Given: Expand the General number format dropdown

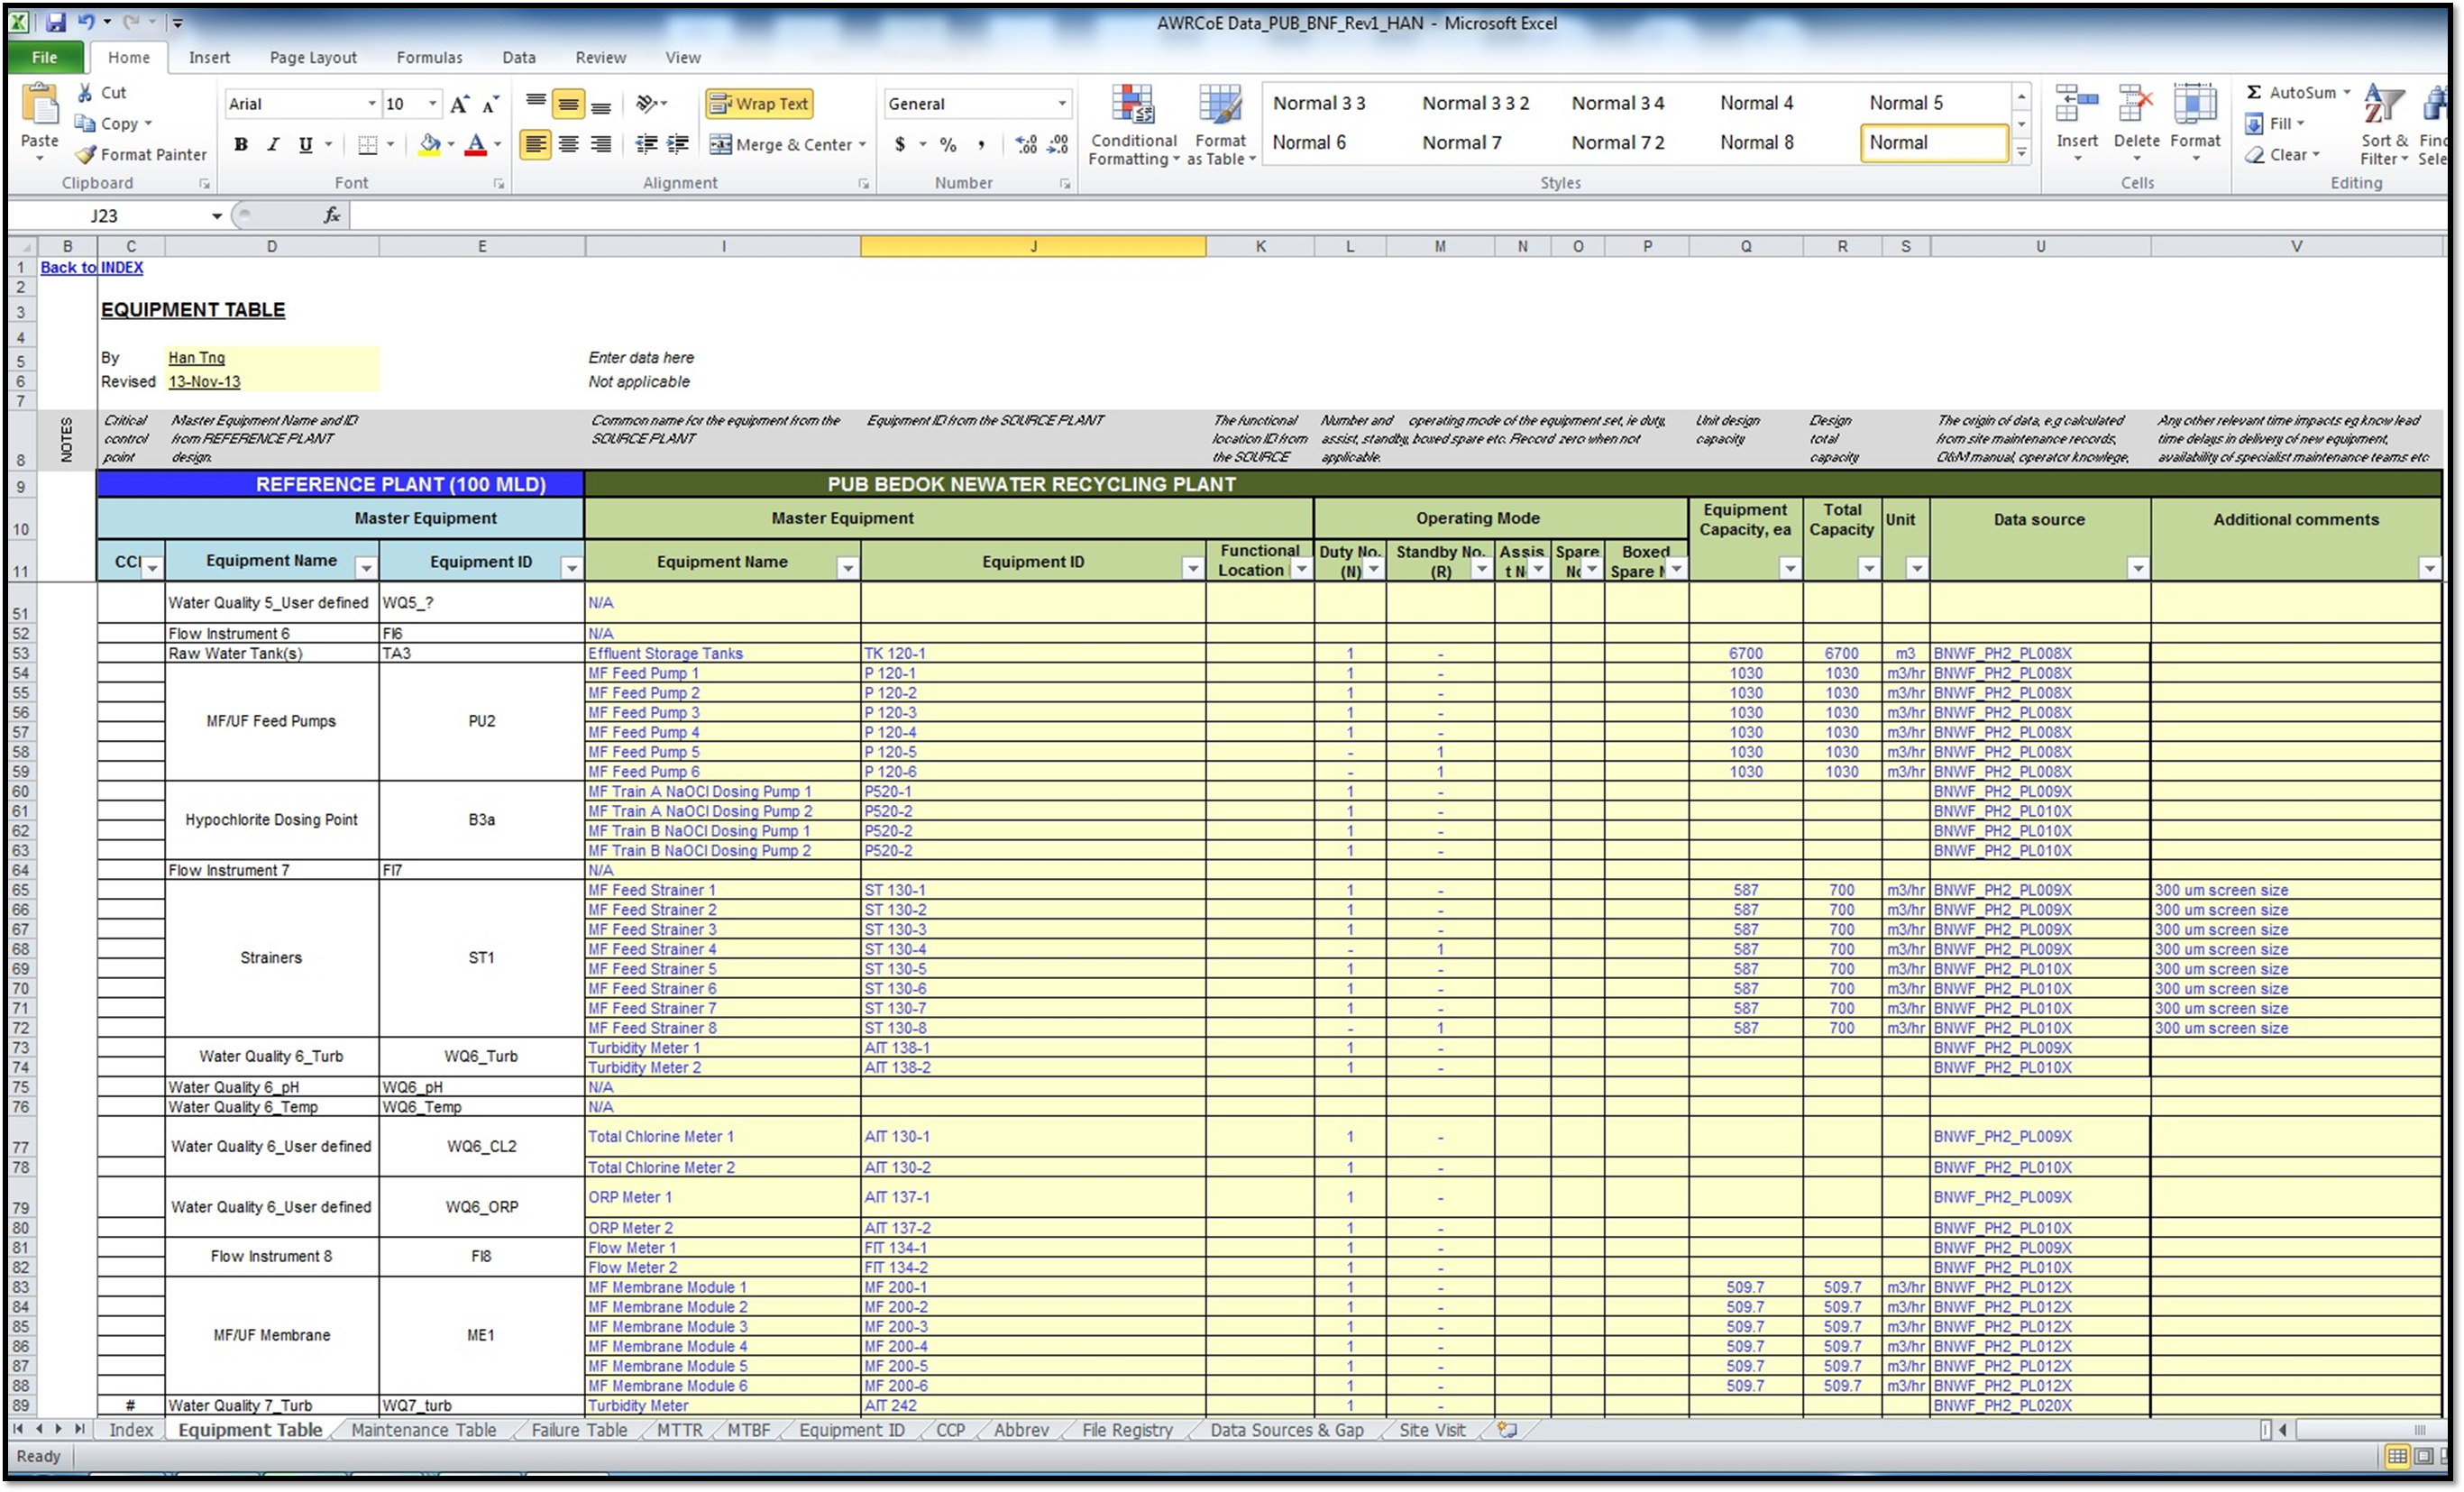Looking at the screenshot, I should coord(1061,103).
